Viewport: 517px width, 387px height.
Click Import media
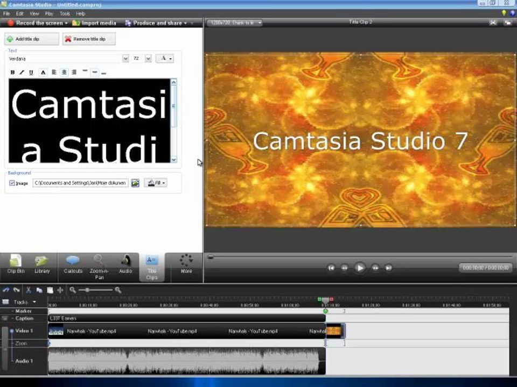[94, 23]
